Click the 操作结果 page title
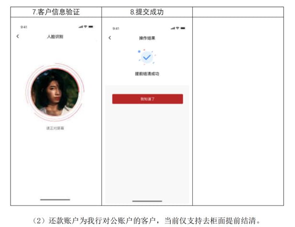The image size is (295, 227). click(147, 38)
